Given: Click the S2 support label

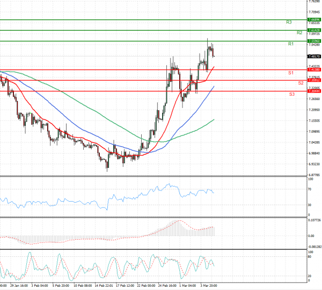Looking at the screenshot, I should coord(301,83).
